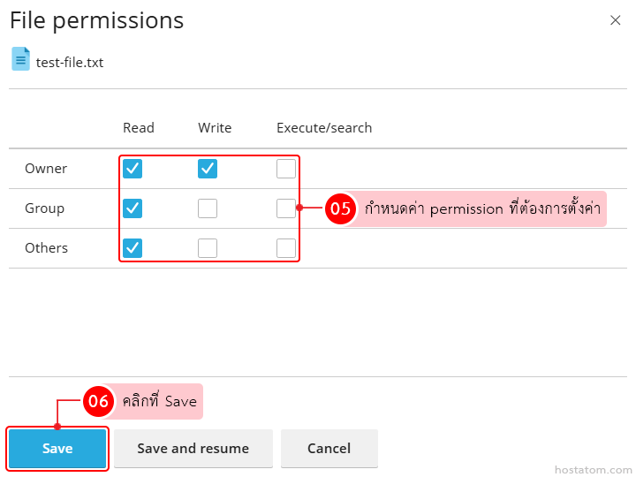This screenshot has height=477, width=636.
Task: Click the test-file.txt filename text
Action: point(70,63)
